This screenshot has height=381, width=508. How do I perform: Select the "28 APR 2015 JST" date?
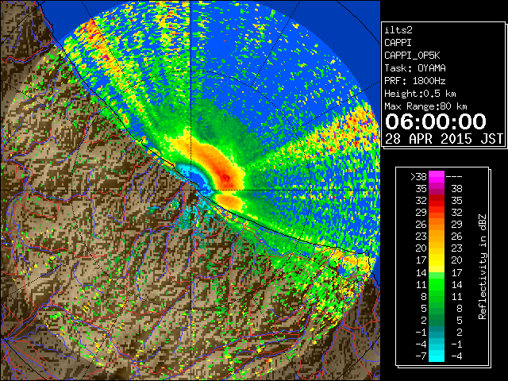(x=444, y=139)
